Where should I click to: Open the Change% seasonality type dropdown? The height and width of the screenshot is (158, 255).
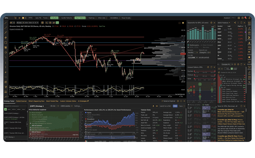[205, 53]
